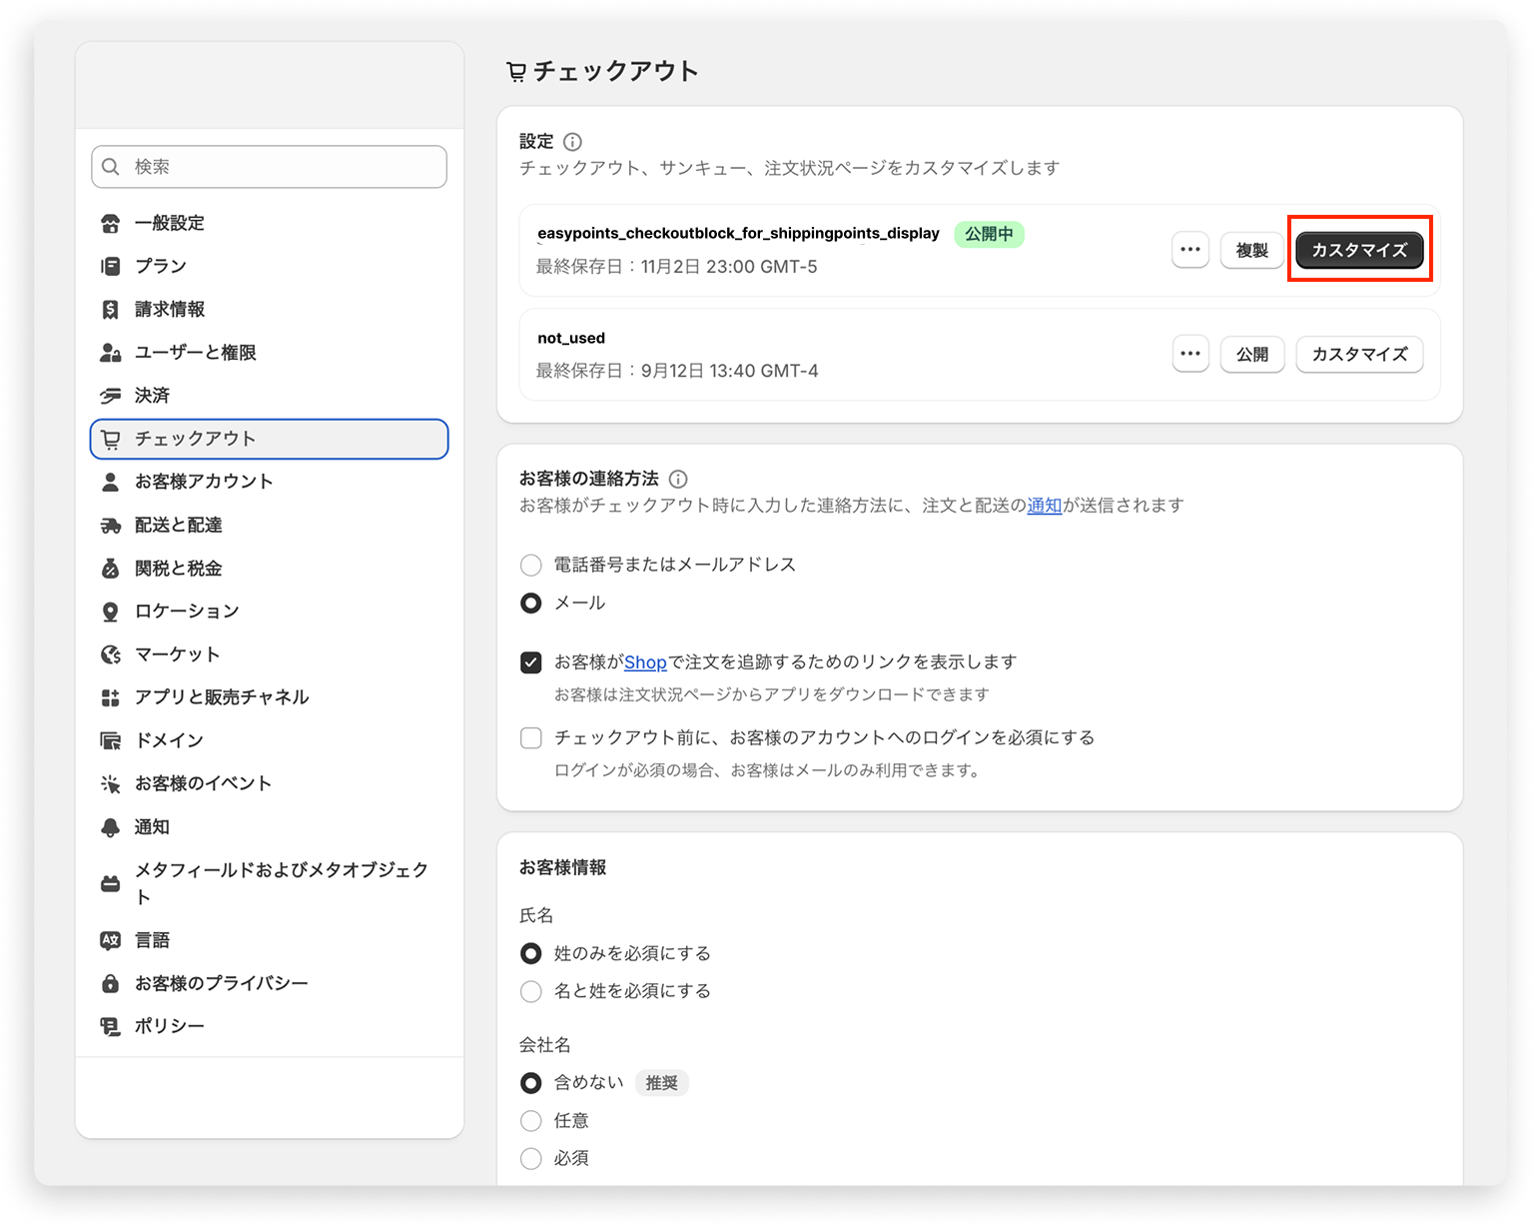The height and width of the screenshot is (1226, 1533).
Task: Open the 決済 settings section
Action: [153, 396]
